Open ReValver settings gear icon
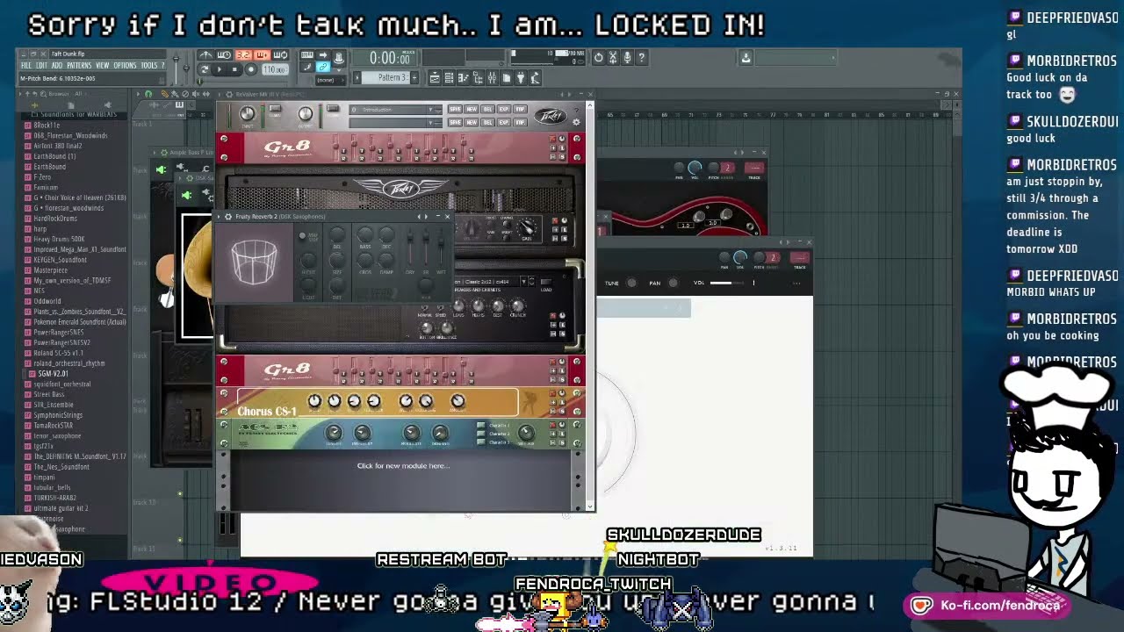The height and width of the screenshot is (632, 1124). tap(576, 122)
